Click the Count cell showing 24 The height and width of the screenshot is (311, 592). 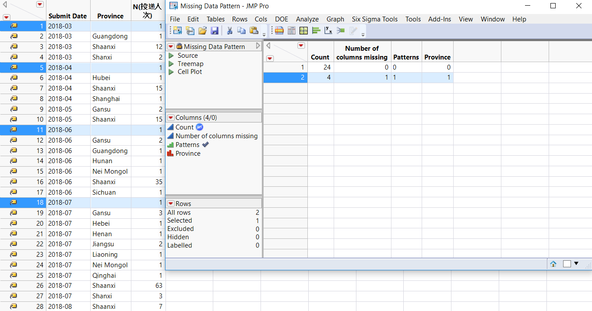point(321,67)
